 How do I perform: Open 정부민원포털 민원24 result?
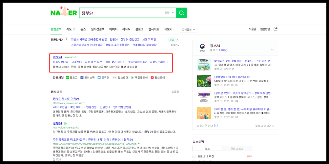click(x=66, y=99)
